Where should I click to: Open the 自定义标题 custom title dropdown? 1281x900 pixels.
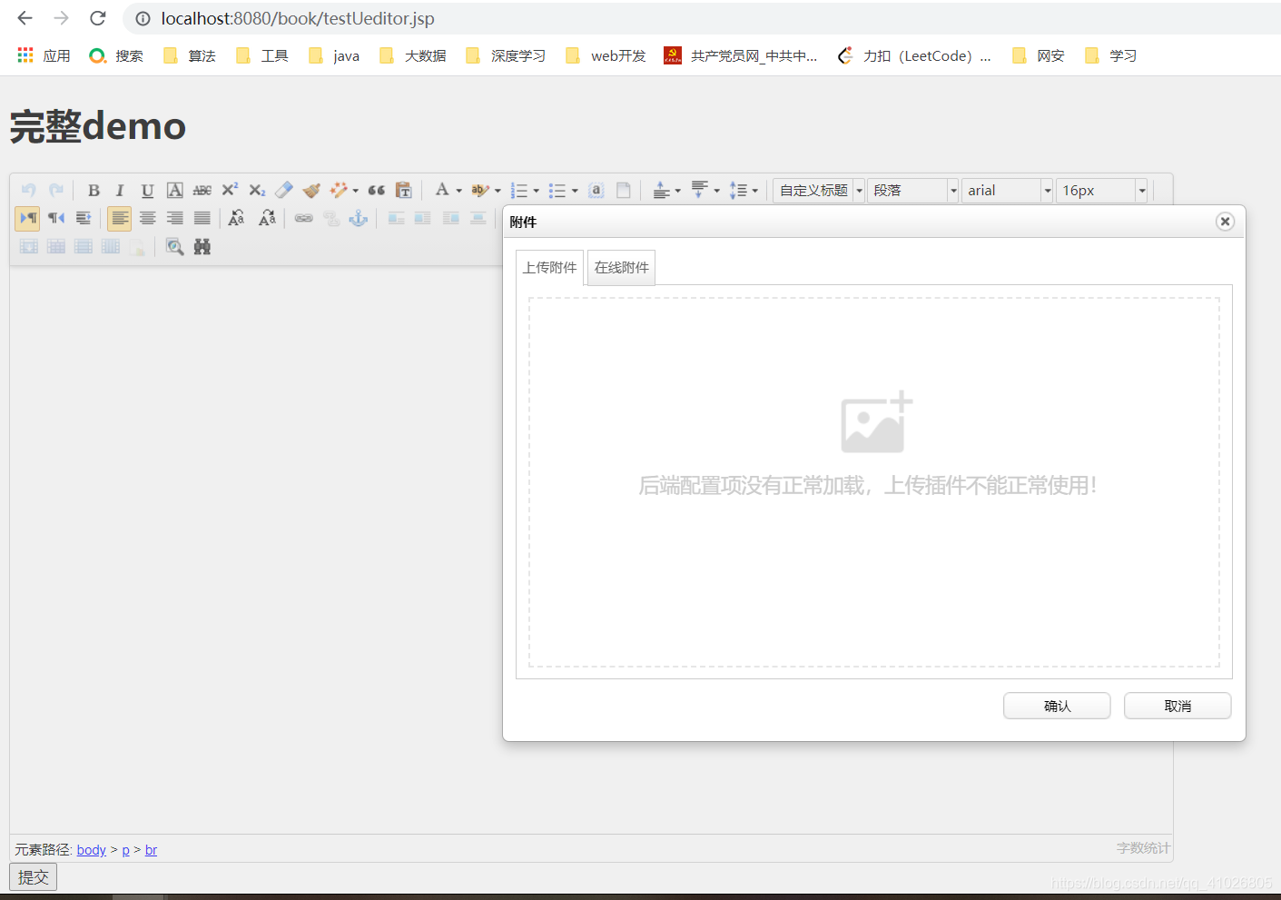point(819,191)
